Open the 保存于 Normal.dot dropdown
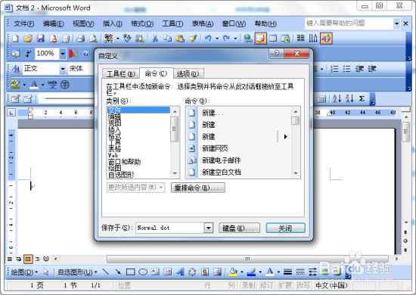 click(208, 228)
